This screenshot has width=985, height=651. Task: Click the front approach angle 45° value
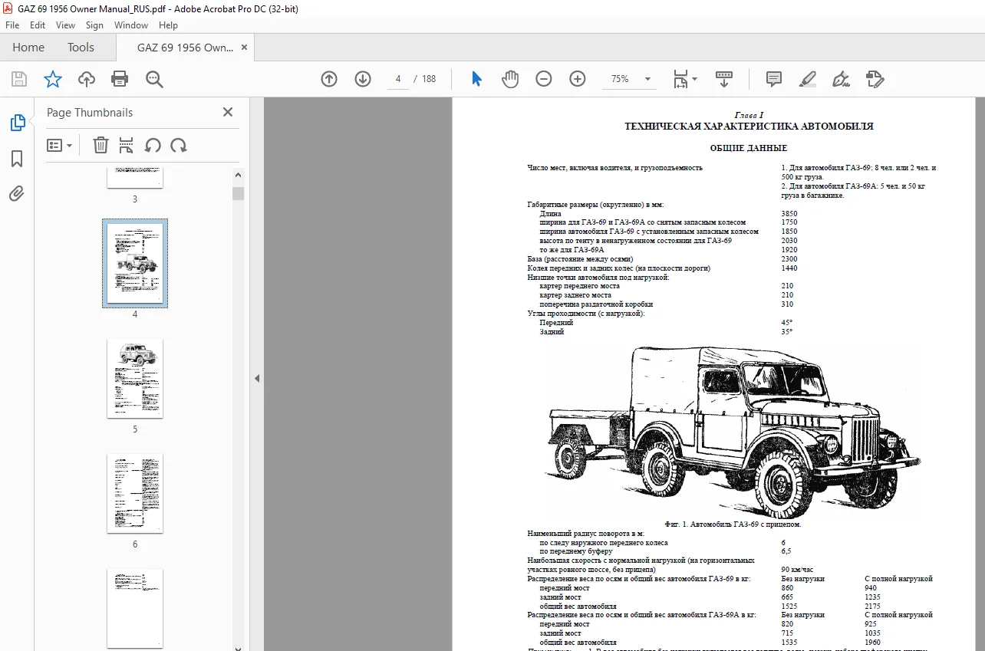coord(786,323)
